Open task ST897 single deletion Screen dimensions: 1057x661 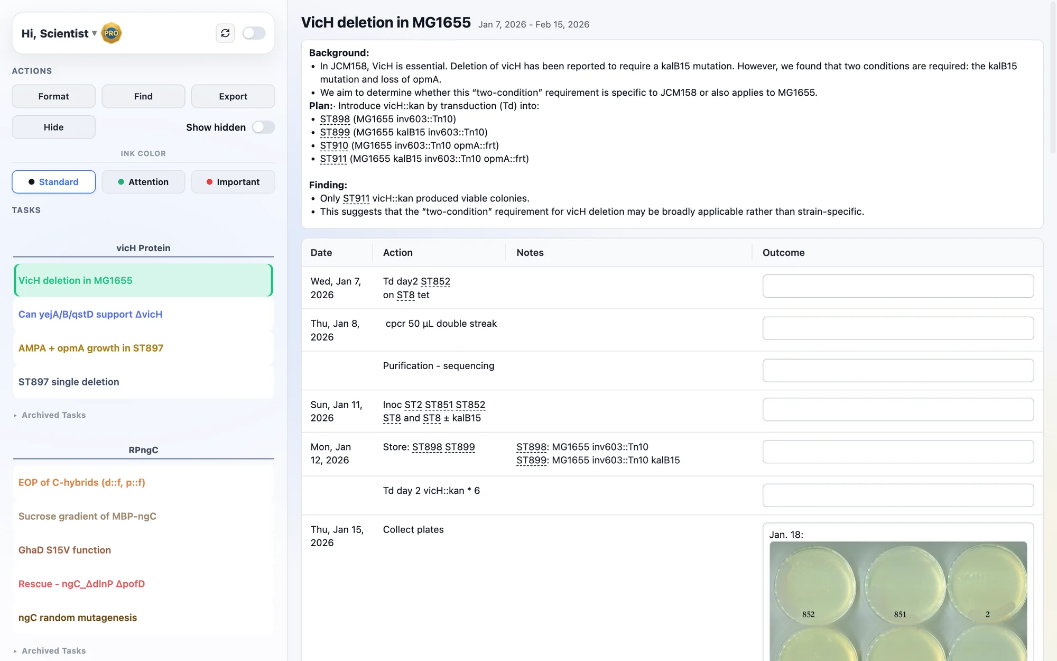click(143, 382)
